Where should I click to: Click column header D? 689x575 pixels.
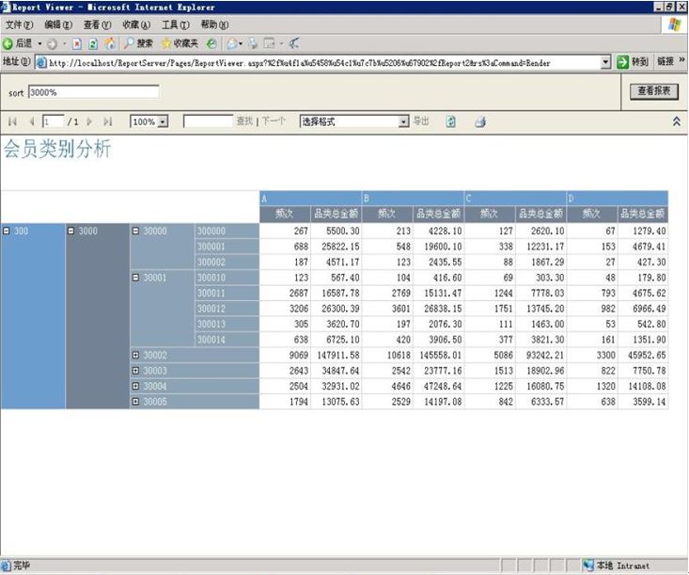[x=618, y=198]
